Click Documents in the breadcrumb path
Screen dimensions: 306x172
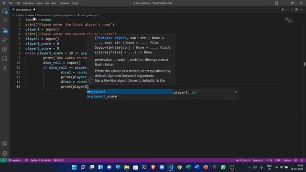(44, 15)
